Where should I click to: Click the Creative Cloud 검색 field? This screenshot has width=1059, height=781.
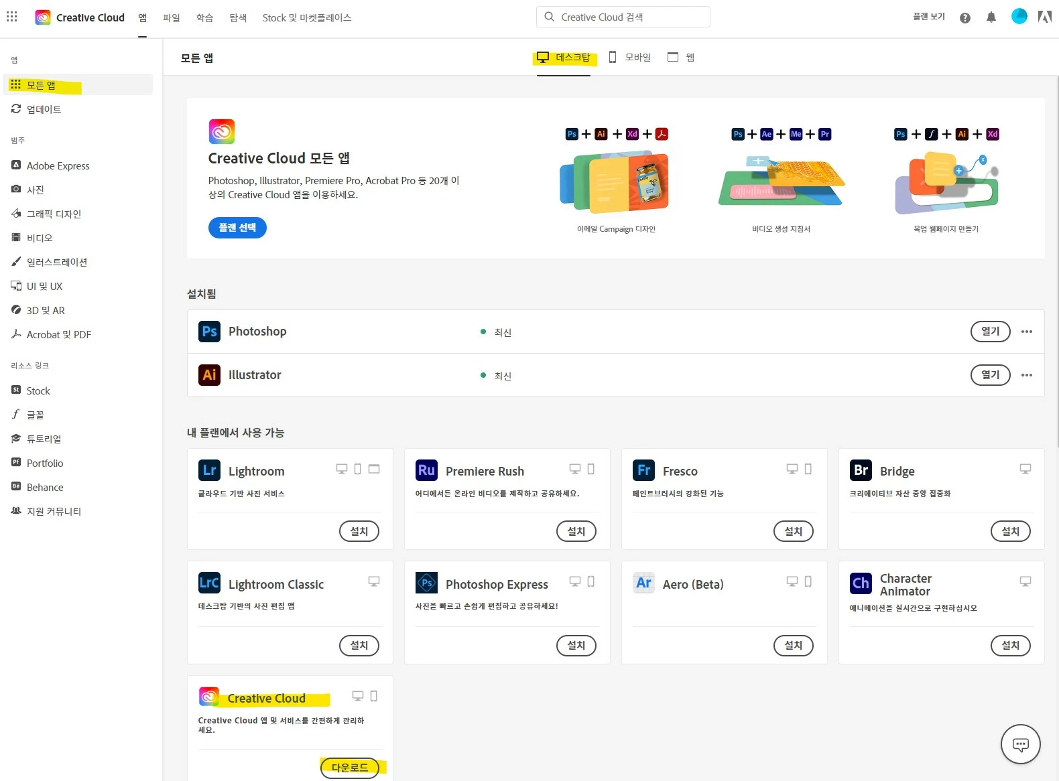pos(623,17)
